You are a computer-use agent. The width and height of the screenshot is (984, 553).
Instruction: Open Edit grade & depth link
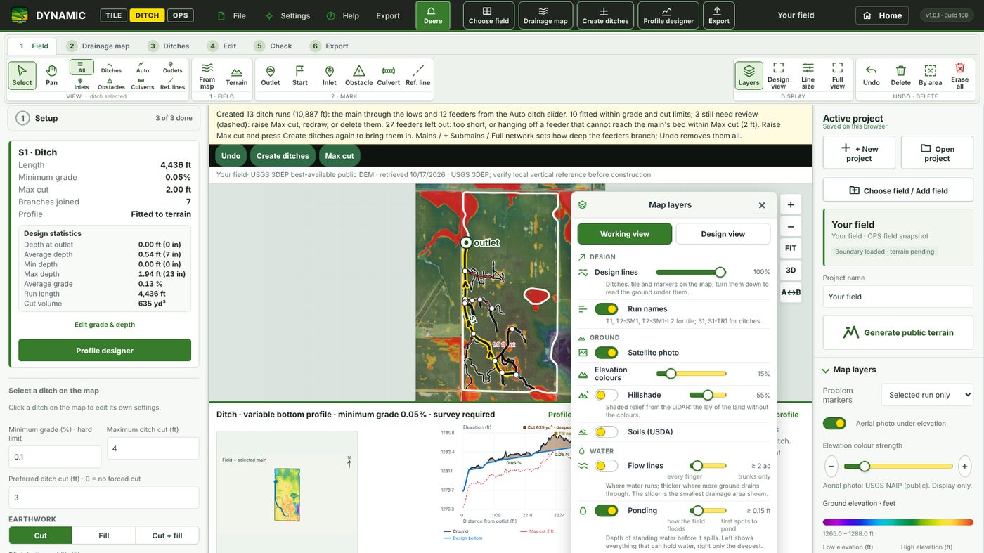click(105, 325)
